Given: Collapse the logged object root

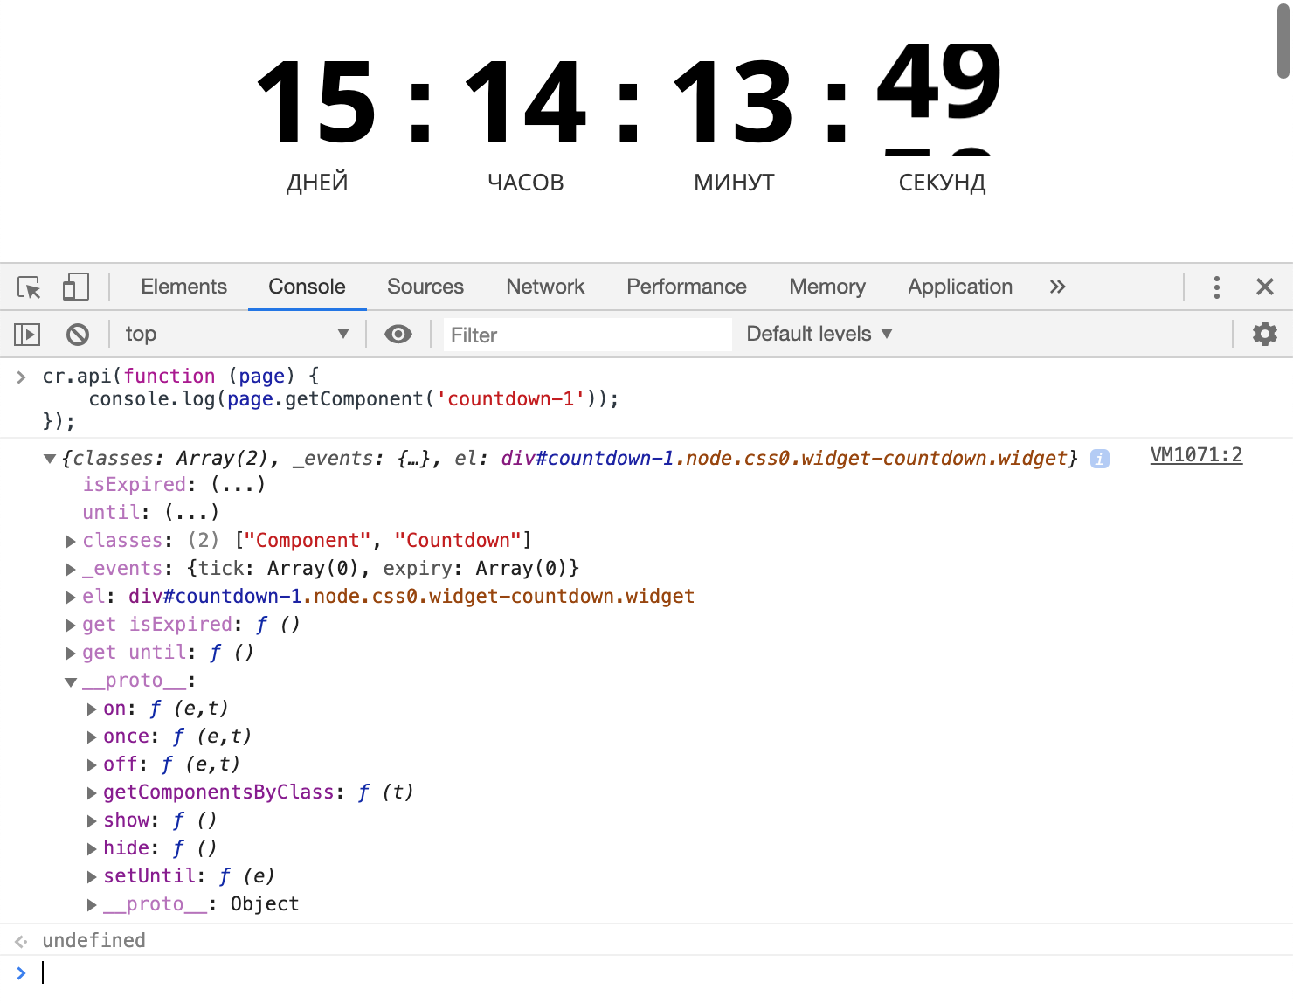Looking at the screenshot, I should (x=50, y=459).
